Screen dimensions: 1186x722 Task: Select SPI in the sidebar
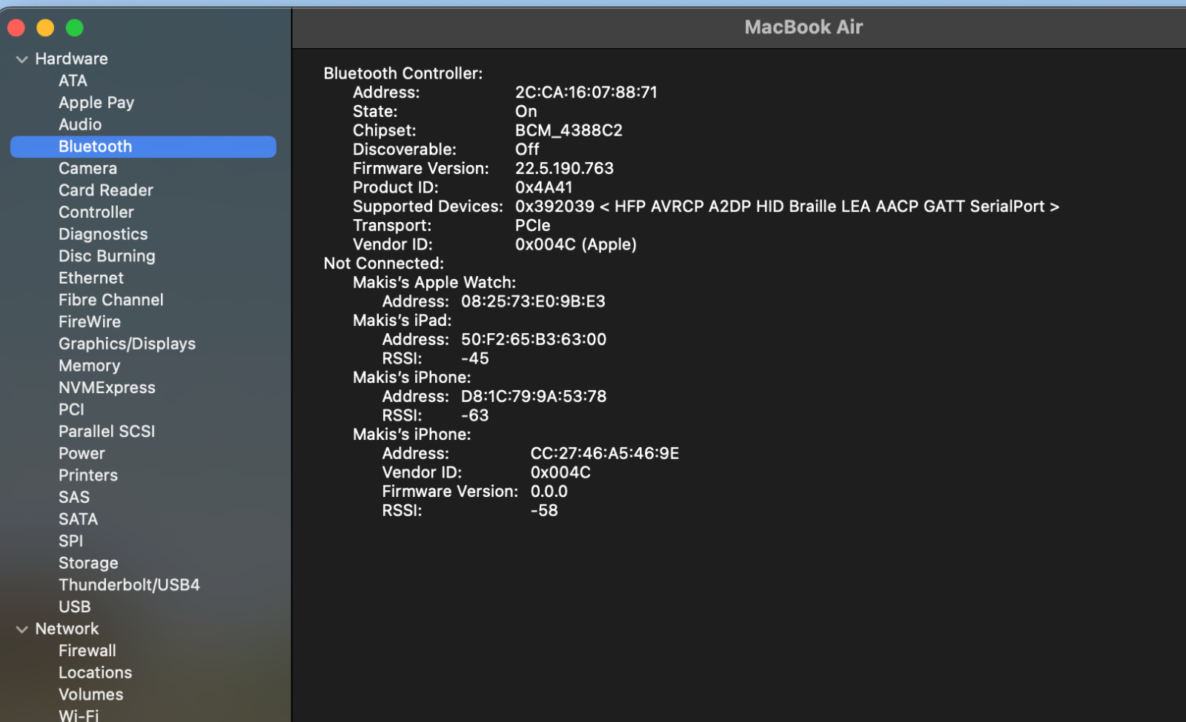pyautogui.click(x=70, y=541)
